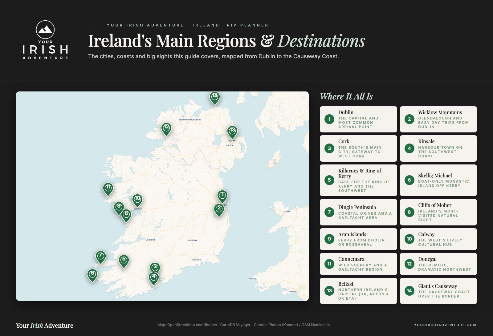Click the green number 2 badge beside Wicklow Mountains
The image size is (493, 336).
point(409,119)
